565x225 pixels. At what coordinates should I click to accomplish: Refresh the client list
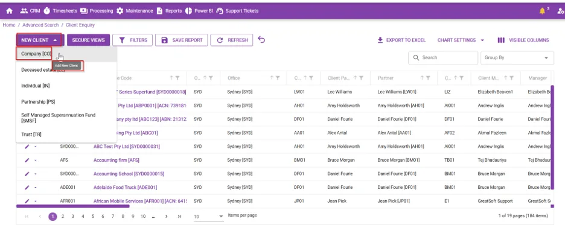(x=232, y=40)
